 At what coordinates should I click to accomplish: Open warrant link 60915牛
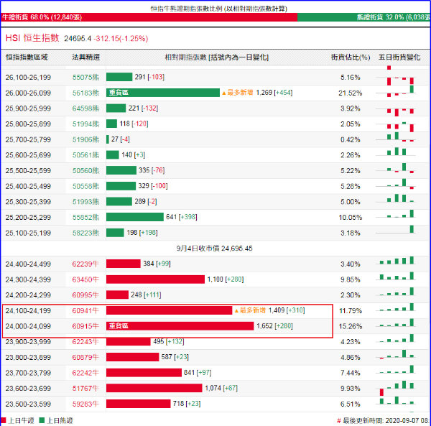click(x=85, y=326)
